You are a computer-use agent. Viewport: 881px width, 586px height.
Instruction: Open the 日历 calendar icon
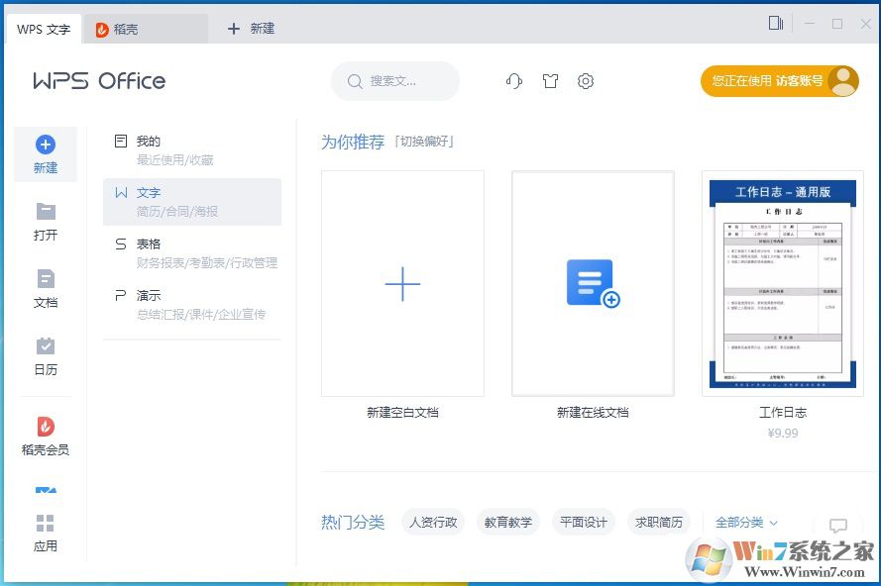pyautogui.click(x=46, y=346)
